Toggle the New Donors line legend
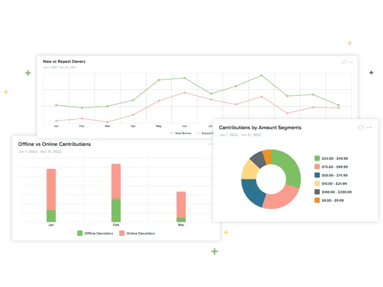This screenshot has height=287, width=383. [181, 133]
